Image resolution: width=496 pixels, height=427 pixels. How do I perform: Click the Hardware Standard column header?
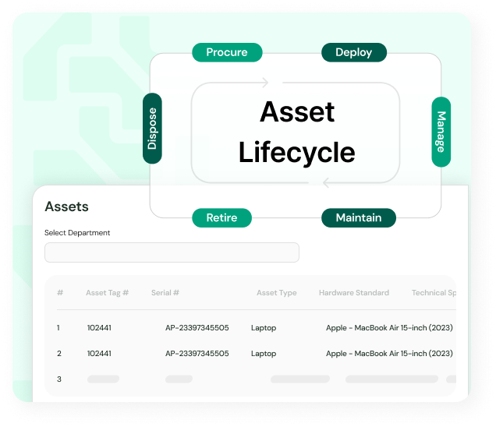pos(353,293)
